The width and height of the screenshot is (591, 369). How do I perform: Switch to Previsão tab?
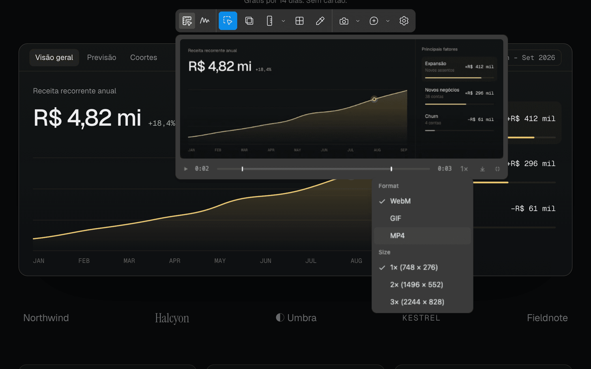pyautogui.click(x=102, y=57)
